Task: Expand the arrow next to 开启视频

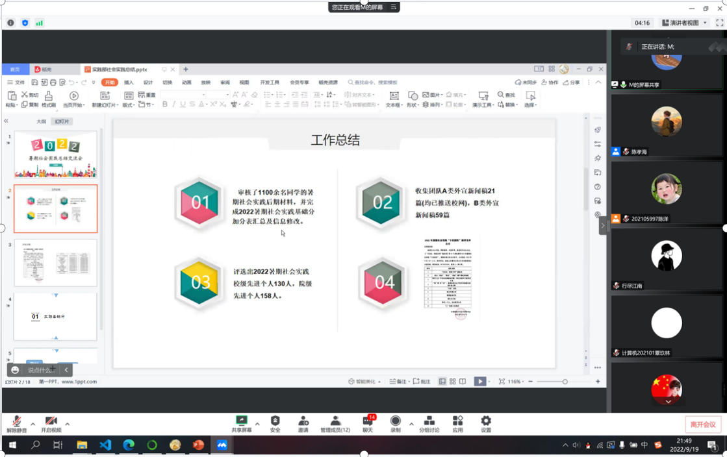Action: pos(68,424)
